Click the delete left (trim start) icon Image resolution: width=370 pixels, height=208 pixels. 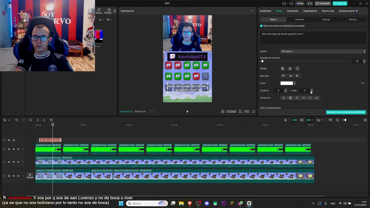point(37,120)
